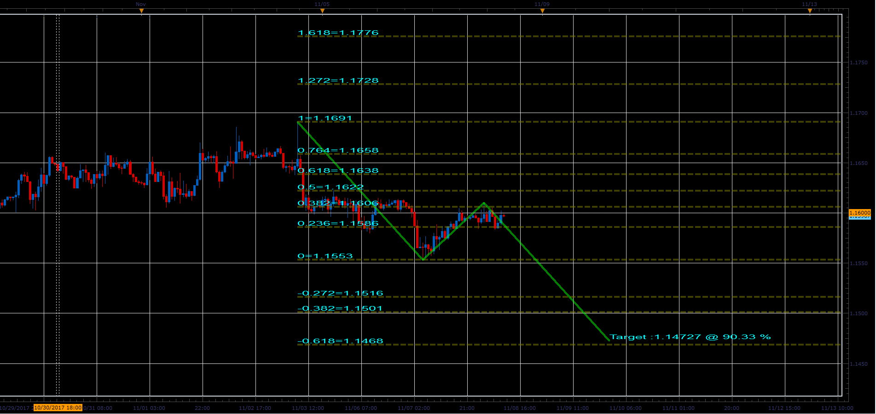Click the 22:00 time axis label
Screen dimensions: 876x414
[x=202, y=408]
